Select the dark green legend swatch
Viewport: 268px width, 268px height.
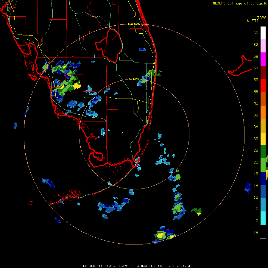pyautogui.click(x=263, y=152)
